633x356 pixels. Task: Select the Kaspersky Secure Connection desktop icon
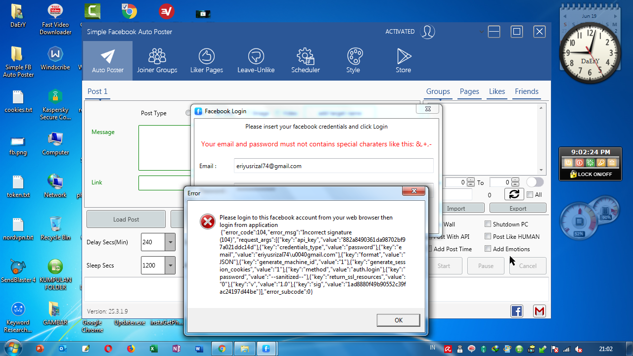click(x=55, y=104)
